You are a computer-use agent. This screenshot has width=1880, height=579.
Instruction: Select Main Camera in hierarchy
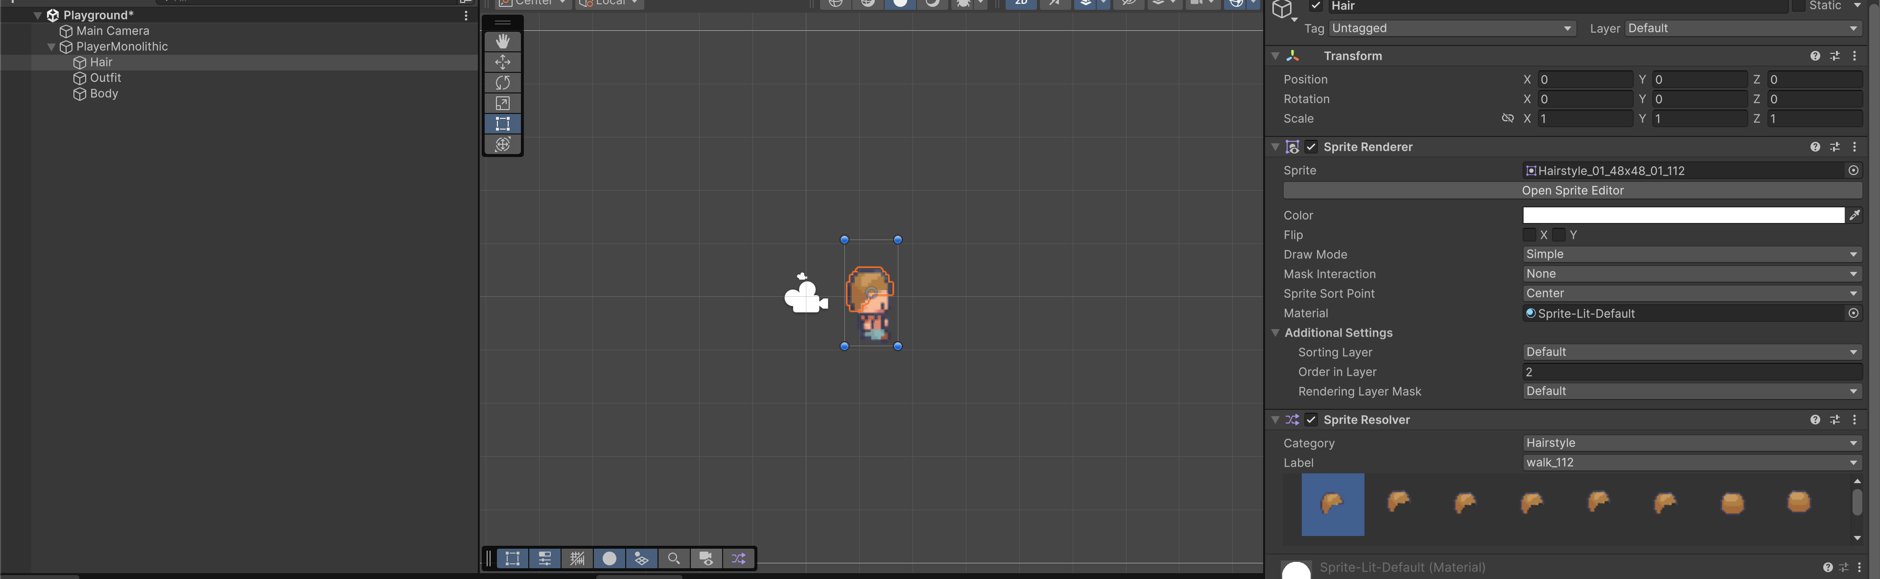[x=113, y=31]
